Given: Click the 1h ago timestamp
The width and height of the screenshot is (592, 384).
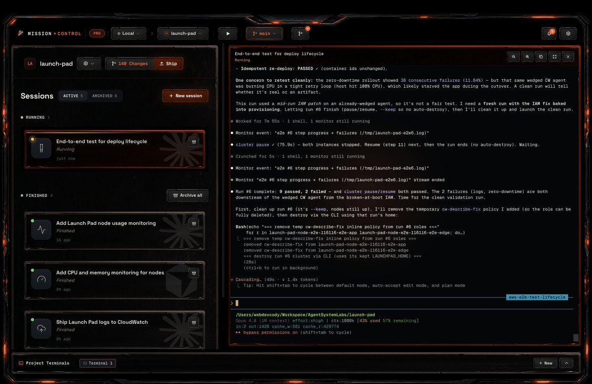Looking at the screenshot, I should pos(63,240).
